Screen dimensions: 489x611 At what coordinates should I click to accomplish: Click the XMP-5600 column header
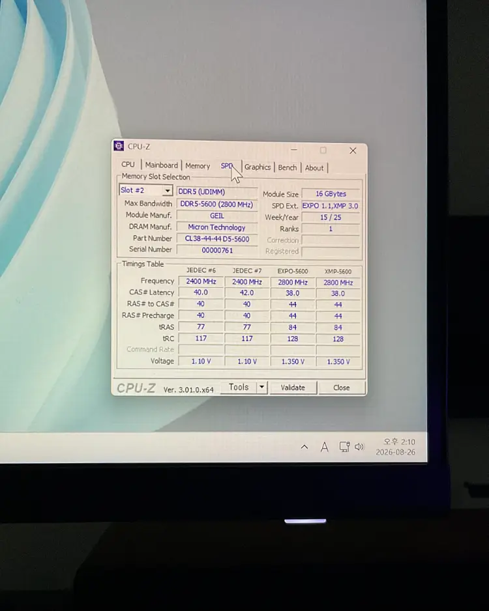[x=338, y=271]
